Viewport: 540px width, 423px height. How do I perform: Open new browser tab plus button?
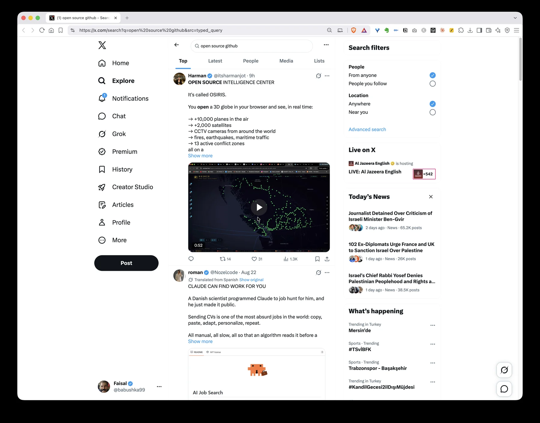[127, 18]
